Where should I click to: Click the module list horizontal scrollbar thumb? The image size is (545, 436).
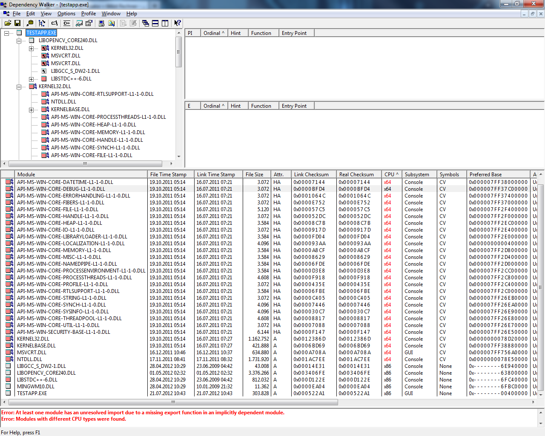click(x=173, y=402)
